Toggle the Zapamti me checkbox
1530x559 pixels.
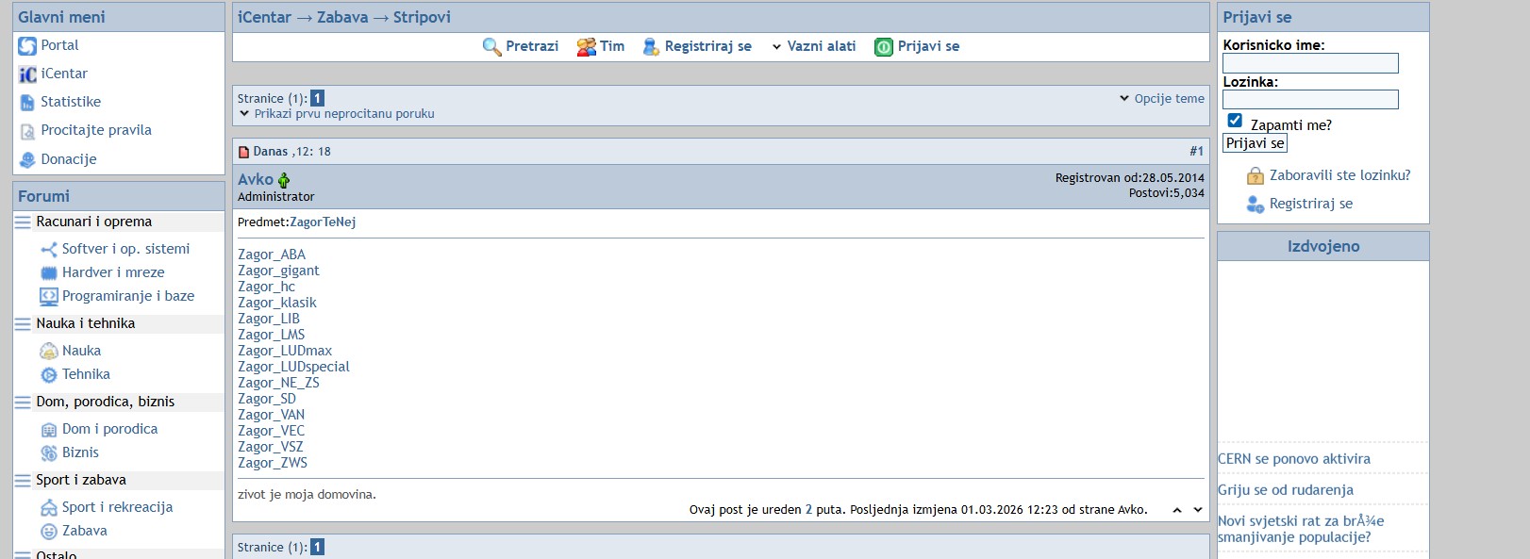1235,121
